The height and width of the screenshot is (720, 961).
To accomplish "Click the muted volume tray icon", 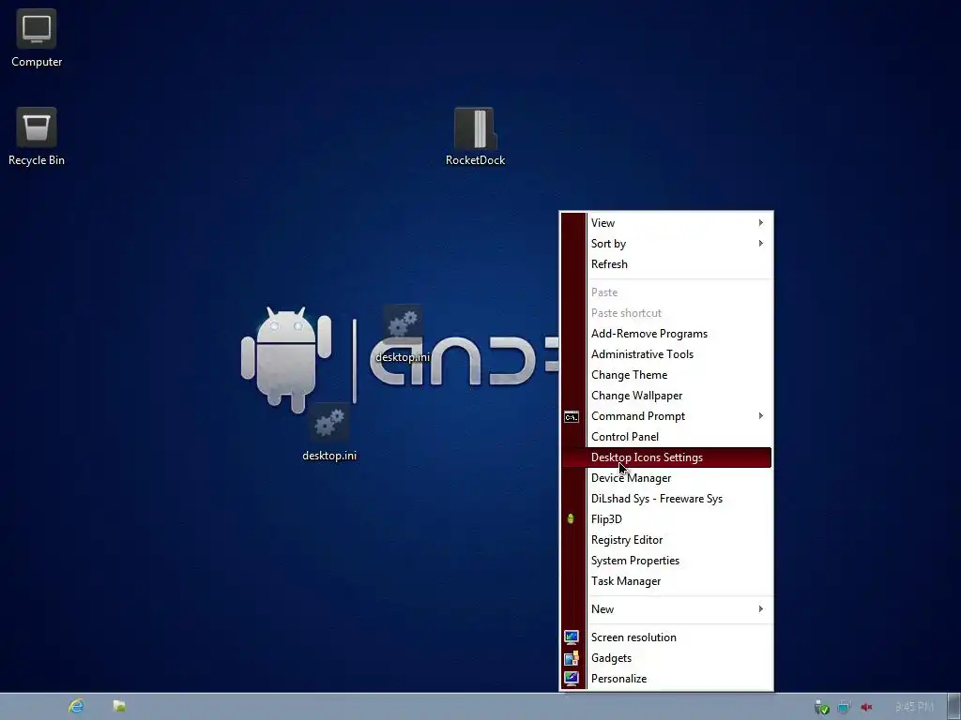I will [866, 707].
